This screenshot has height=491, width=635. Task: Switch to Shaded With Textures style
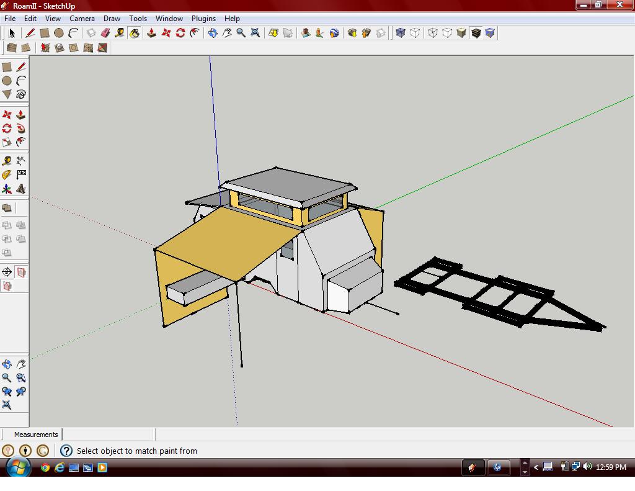[x=476, y=33]
